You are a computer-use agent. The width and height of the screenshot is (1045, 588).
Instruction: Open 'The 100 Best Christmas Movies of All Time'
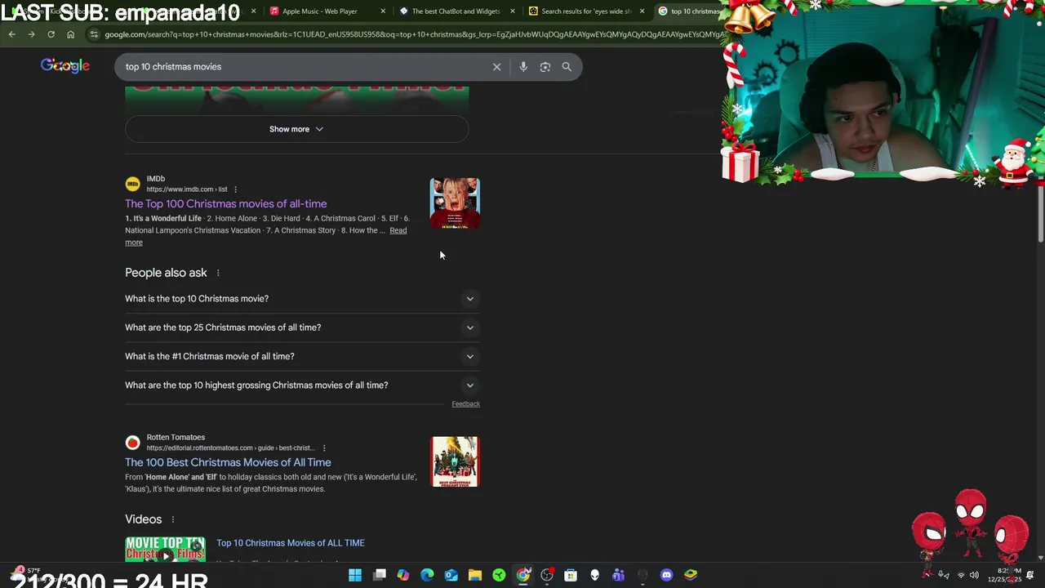[x=228, y=462]
